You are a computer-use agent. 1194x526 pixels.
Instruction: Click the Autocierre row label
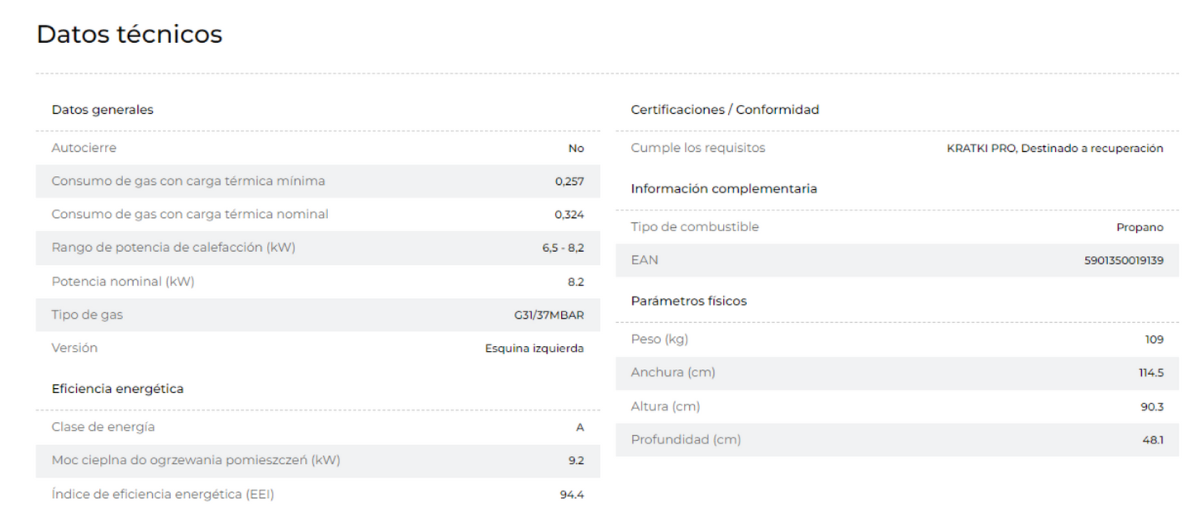(x=83, y=148)
